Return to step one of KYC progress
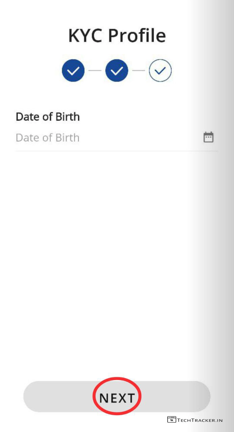 73,71
